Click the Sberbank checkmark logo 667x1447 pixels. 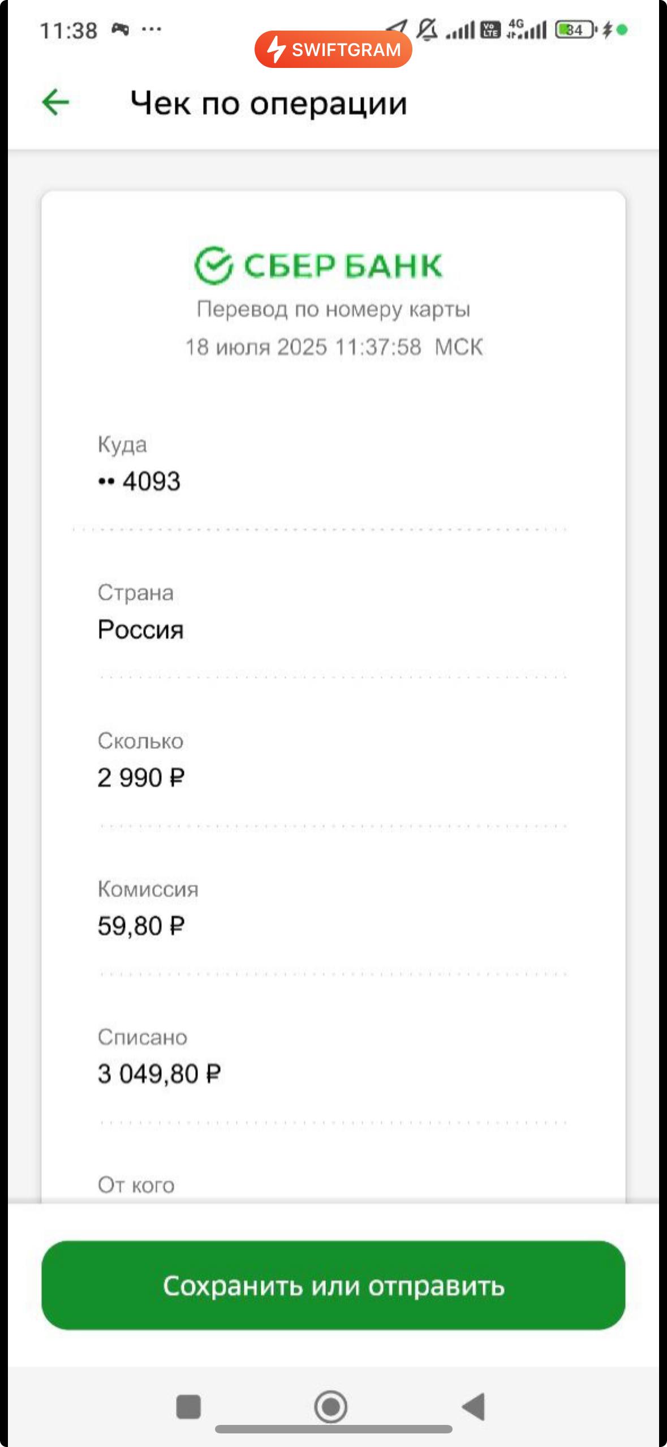[x=213, y=265]
